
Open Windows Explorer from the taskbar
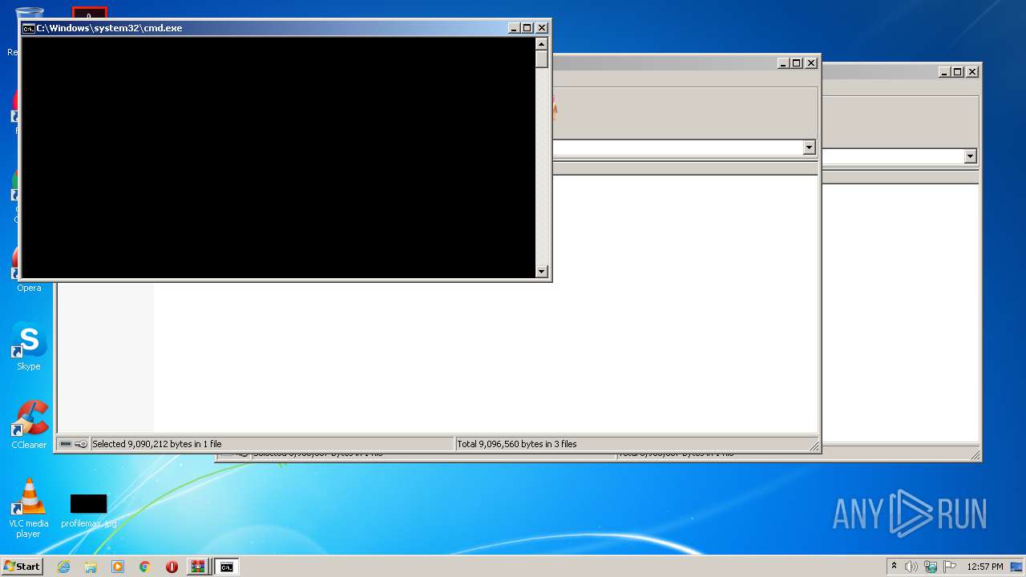coord(91,567)
